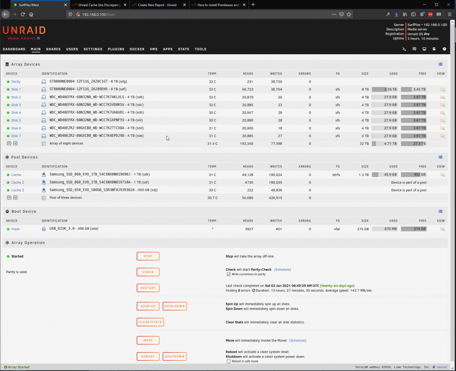This screenshot has width=456, height=371.
Task: Open the Disk 5 device link
Action: [16, 120]
